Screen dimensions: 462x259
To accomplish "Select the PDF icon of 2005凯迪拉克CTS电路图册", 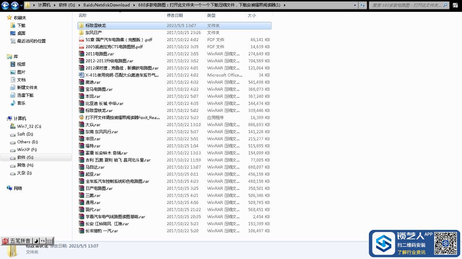I will (81, 47).
